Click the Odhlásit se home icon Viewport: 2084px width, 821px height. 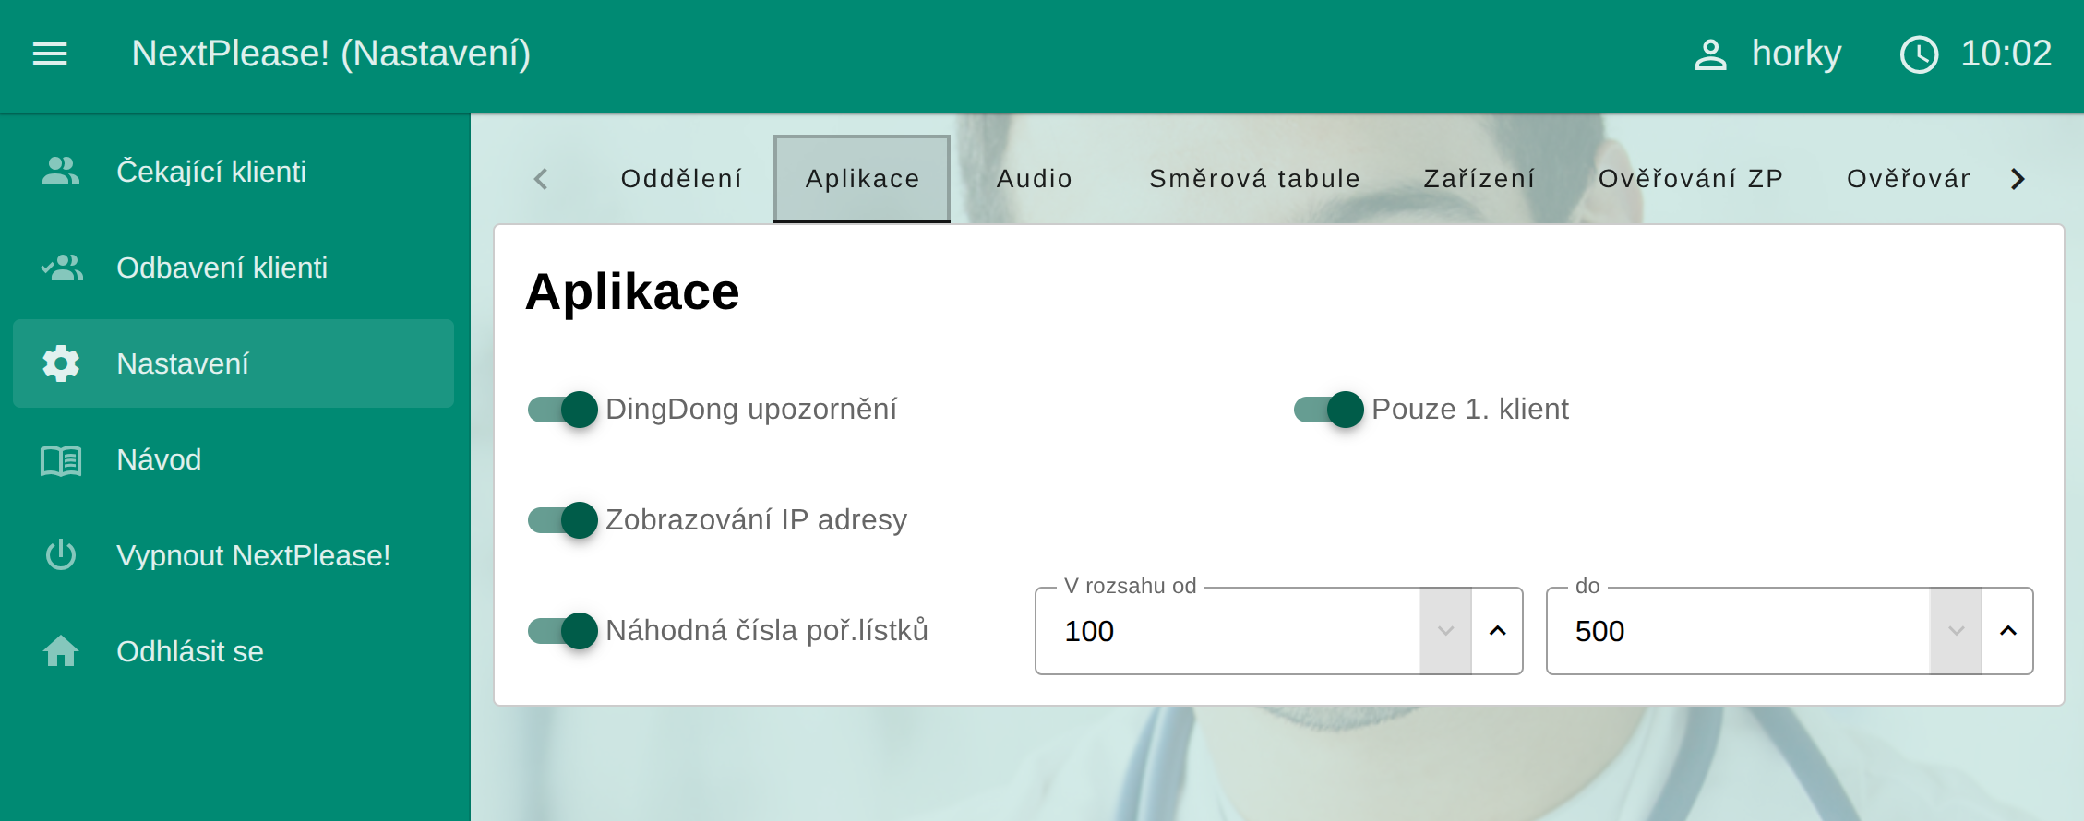coord(61,651)
